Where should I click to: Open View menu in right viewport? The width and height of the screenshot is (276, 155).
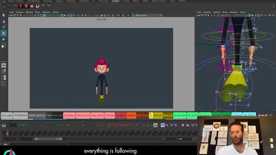[x=199, y=12]
